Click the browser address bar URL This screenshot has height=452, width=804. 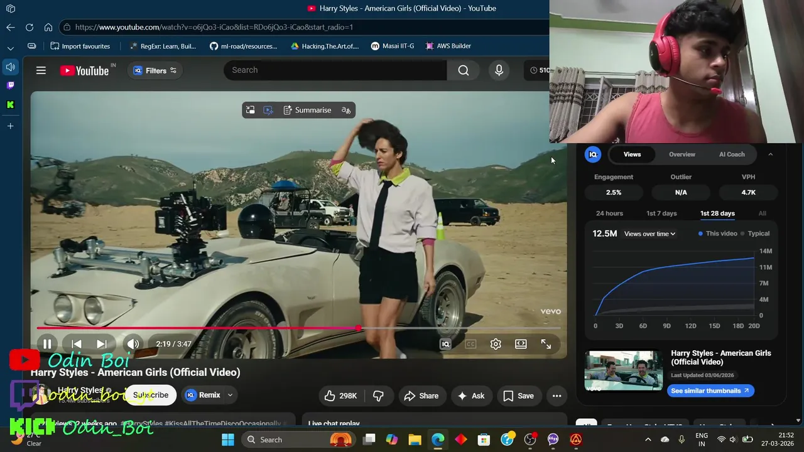[x=214, y=27]
